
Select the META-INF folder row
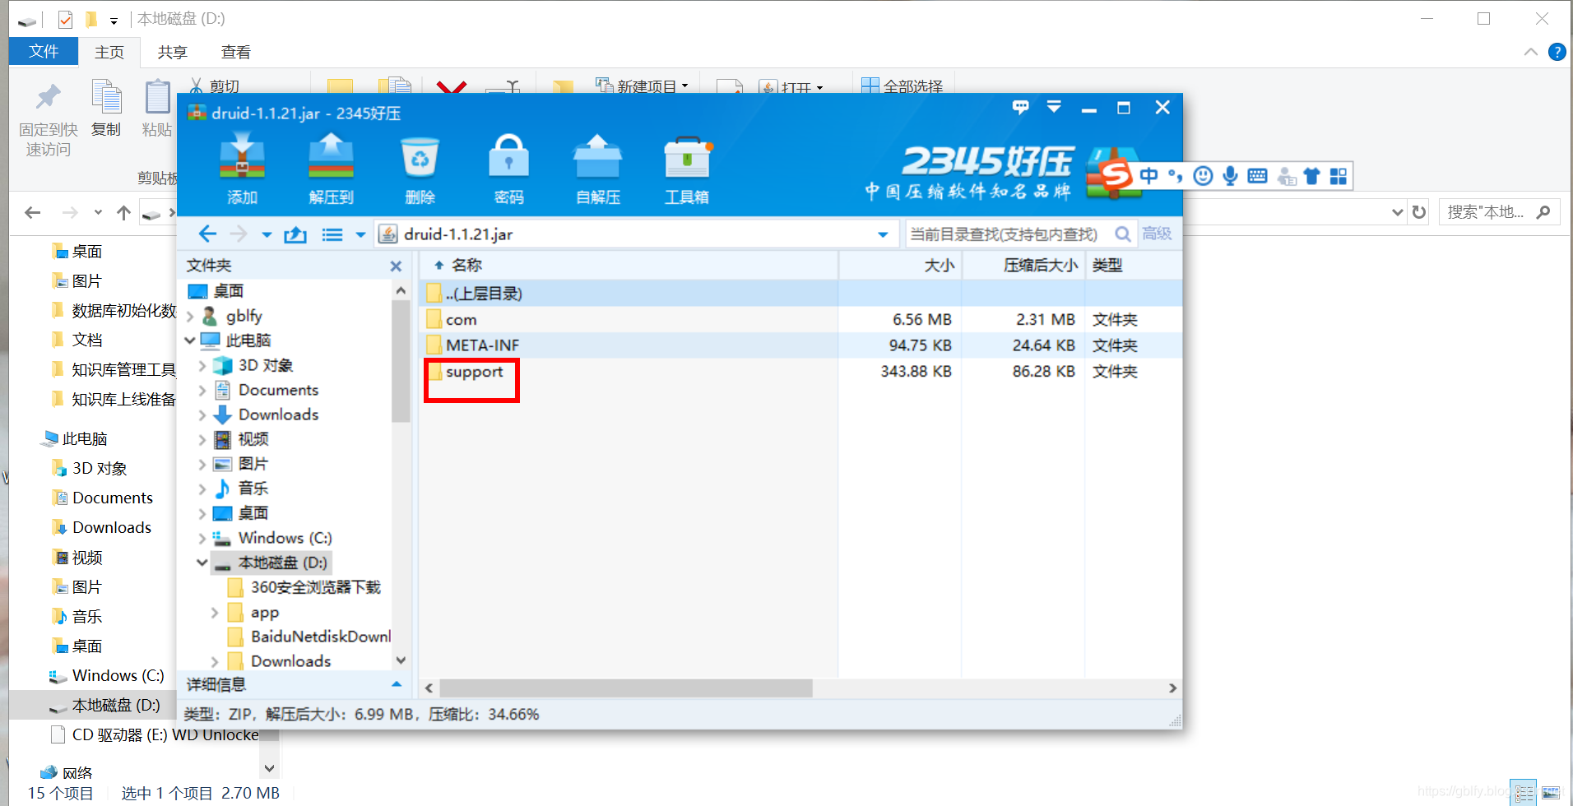coord(801,345)
